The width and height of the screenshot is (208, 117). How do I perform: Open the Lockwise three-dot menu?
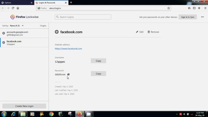click(x=202, y=17)
